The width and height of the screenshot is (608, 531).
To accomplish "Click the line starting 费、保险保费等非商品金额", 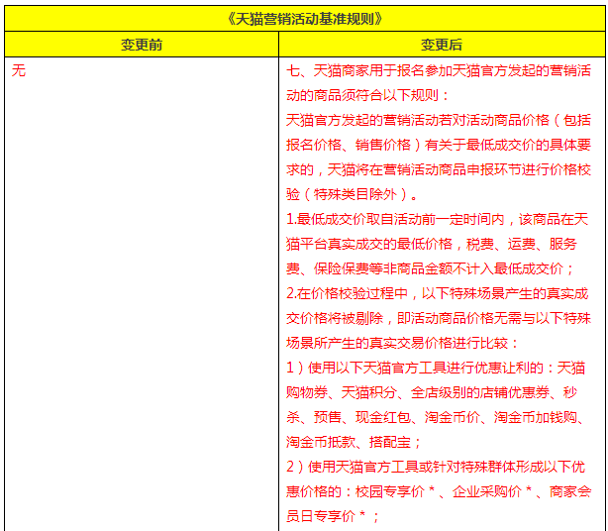I will [x=431, y=268].
